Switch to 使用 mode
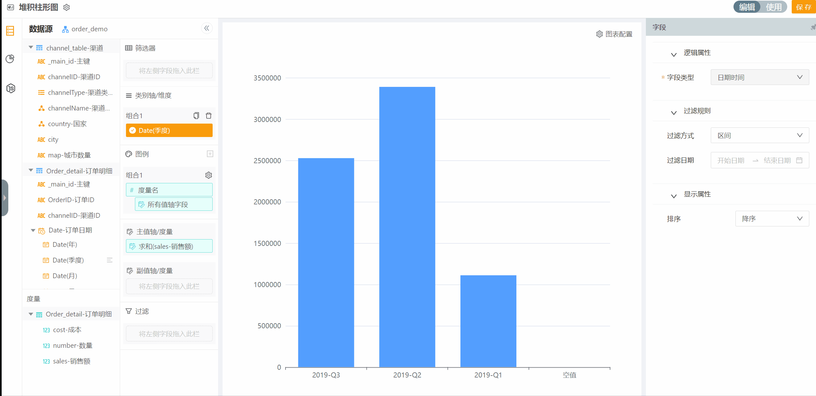 (x=773, y=7)
